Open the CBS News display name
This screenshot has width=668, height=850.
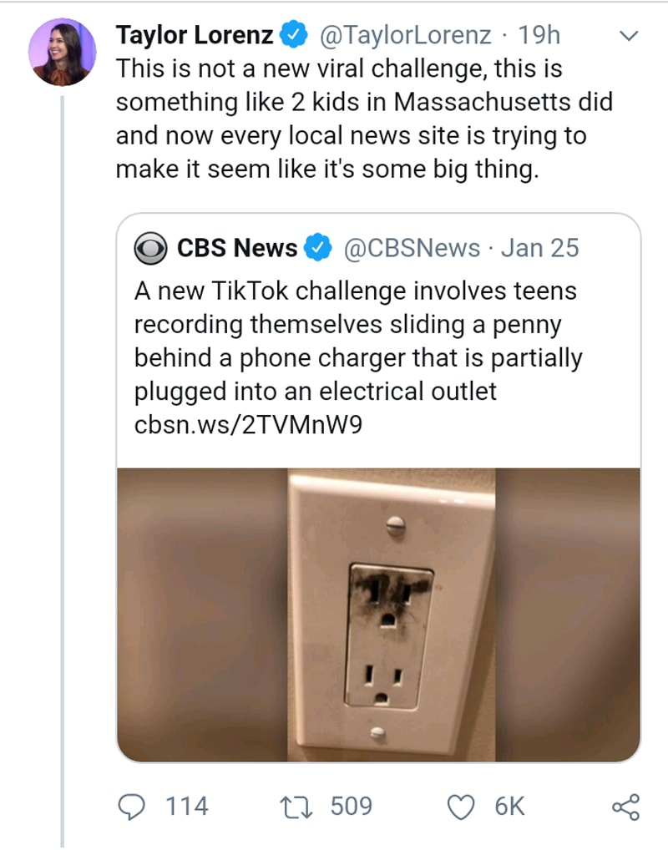tap(237, 248)
